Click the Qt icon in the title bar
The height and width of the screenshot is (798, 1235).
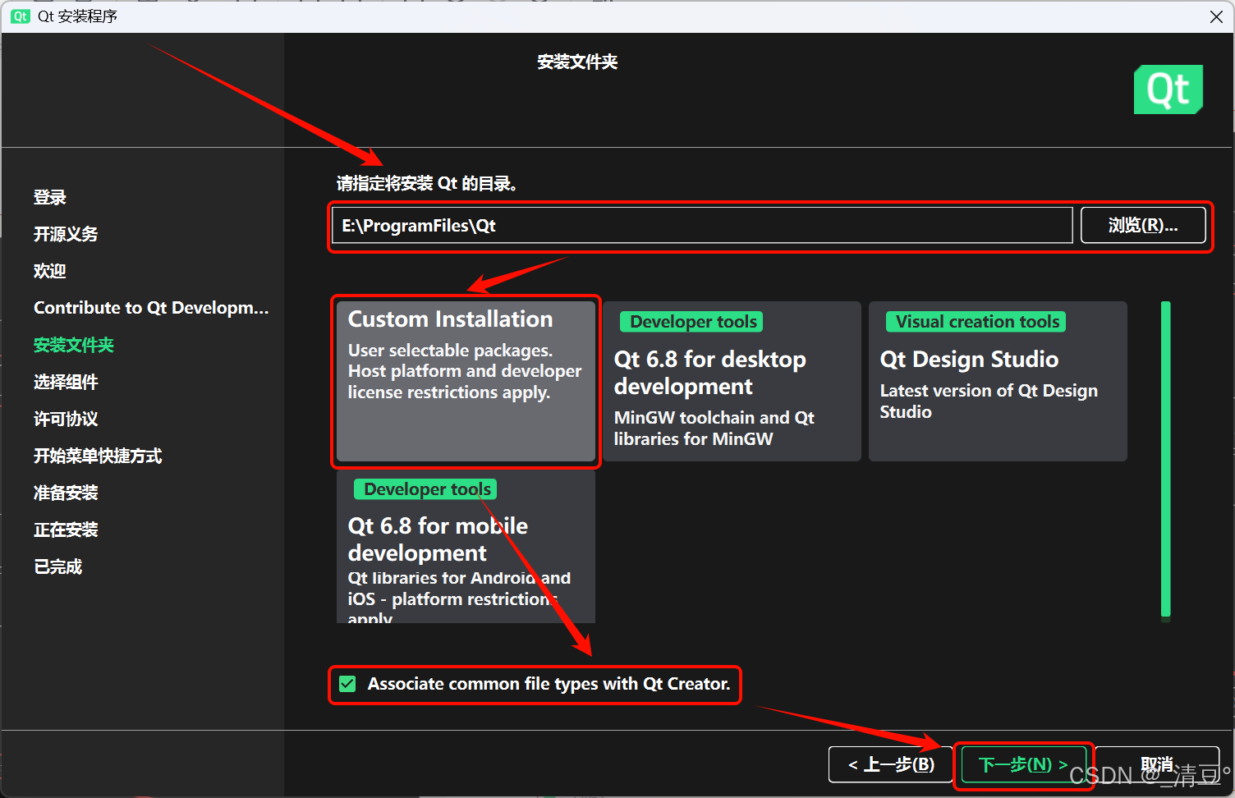pyautogui.click(x=20, y=16)
